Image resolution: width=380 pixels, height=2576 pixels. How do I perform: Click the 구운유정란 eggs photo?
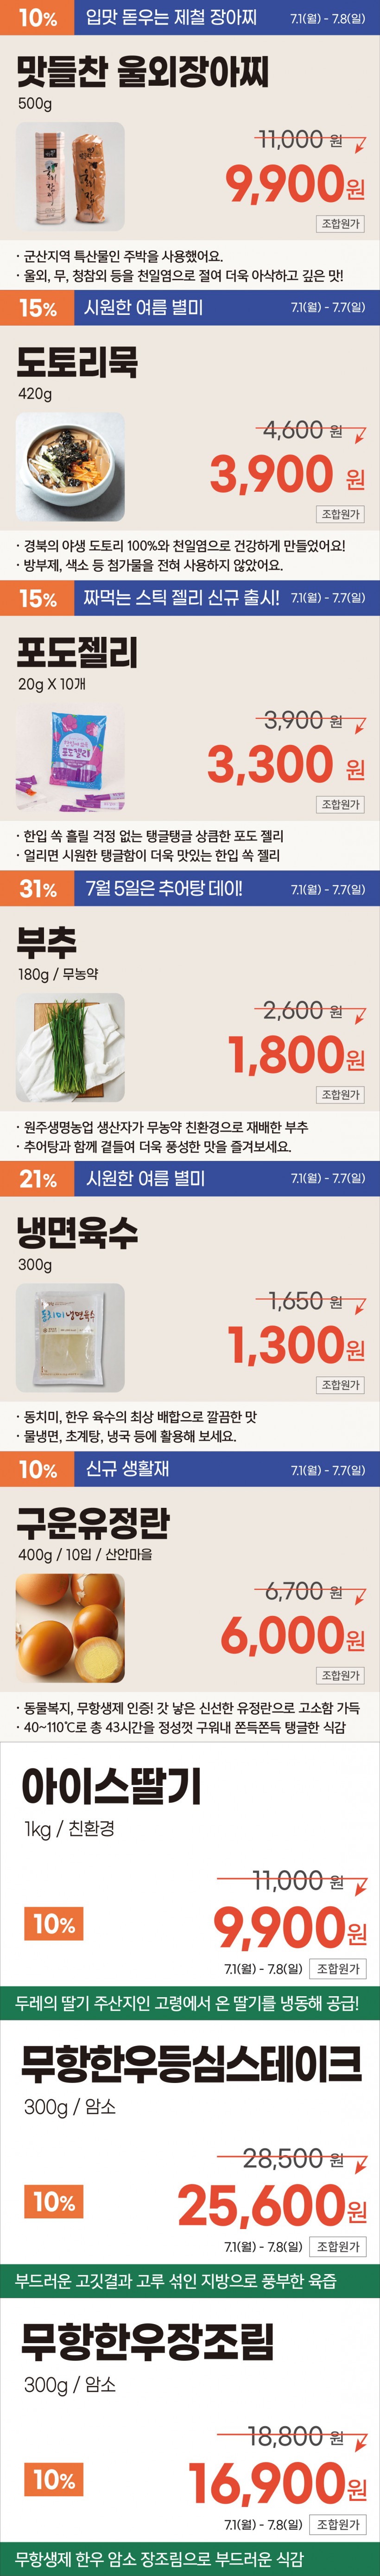pyautogui.click(x=70, y=1627)
